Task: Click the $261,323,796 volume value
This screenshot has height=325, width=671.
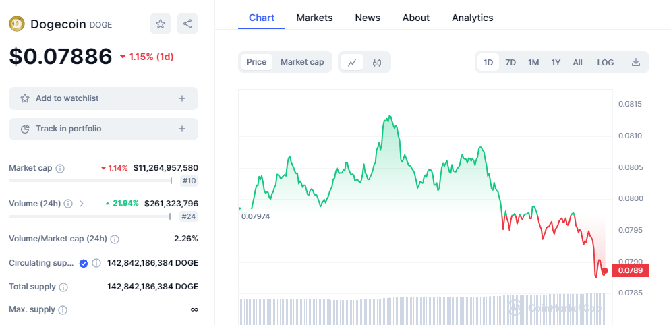Action: pyautogui.click(x=171, y=203)
